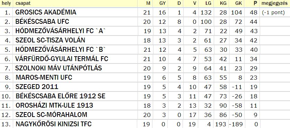This screenshot has width=290, height=128.
Task: Open OROSHÁZI MTK-ULE 1913 team entry
Action: pyautogui.click(x=54, y=106)
